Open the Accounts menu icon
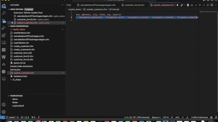Screen dimensions: 218x122 coord(4,105)
